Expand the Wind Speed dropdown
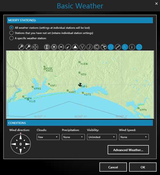160x175 pixels. tap(134, 137)
